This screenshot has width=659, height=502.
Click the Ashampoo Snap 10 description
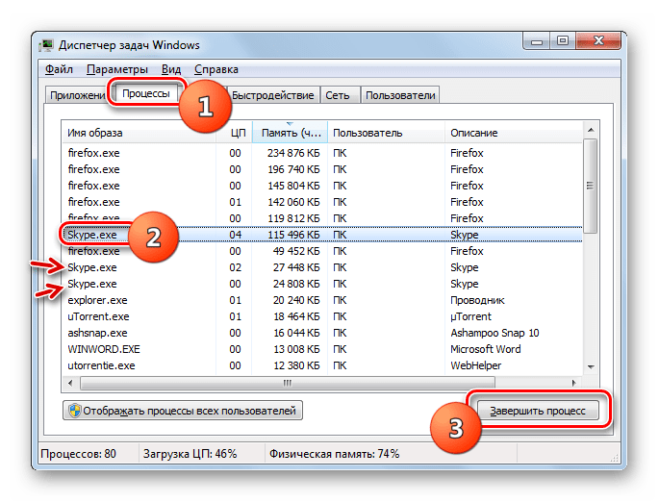coord(494,333)
